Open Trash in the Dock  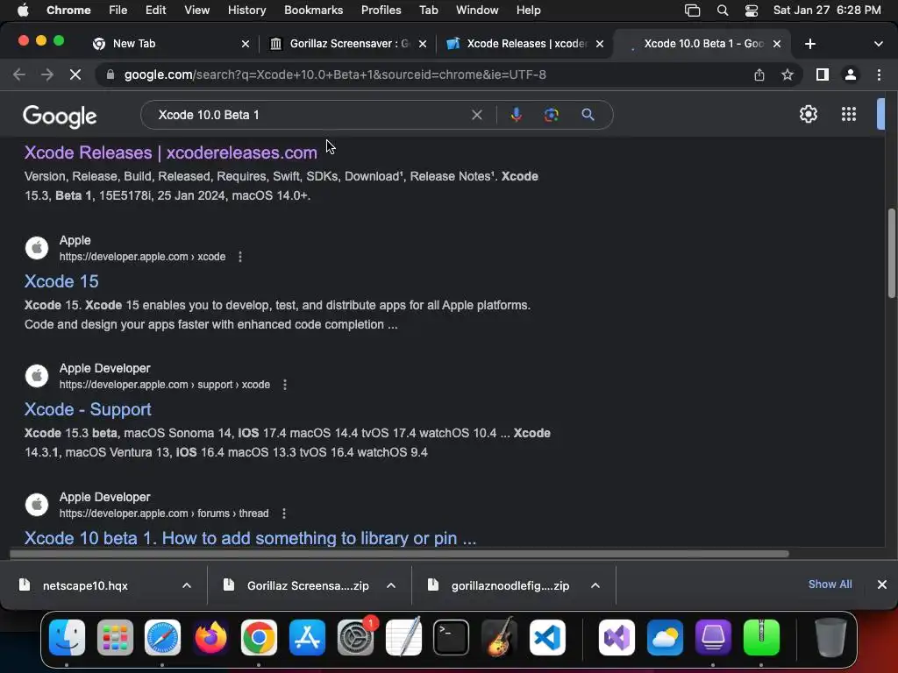click(x=830, y=637)
